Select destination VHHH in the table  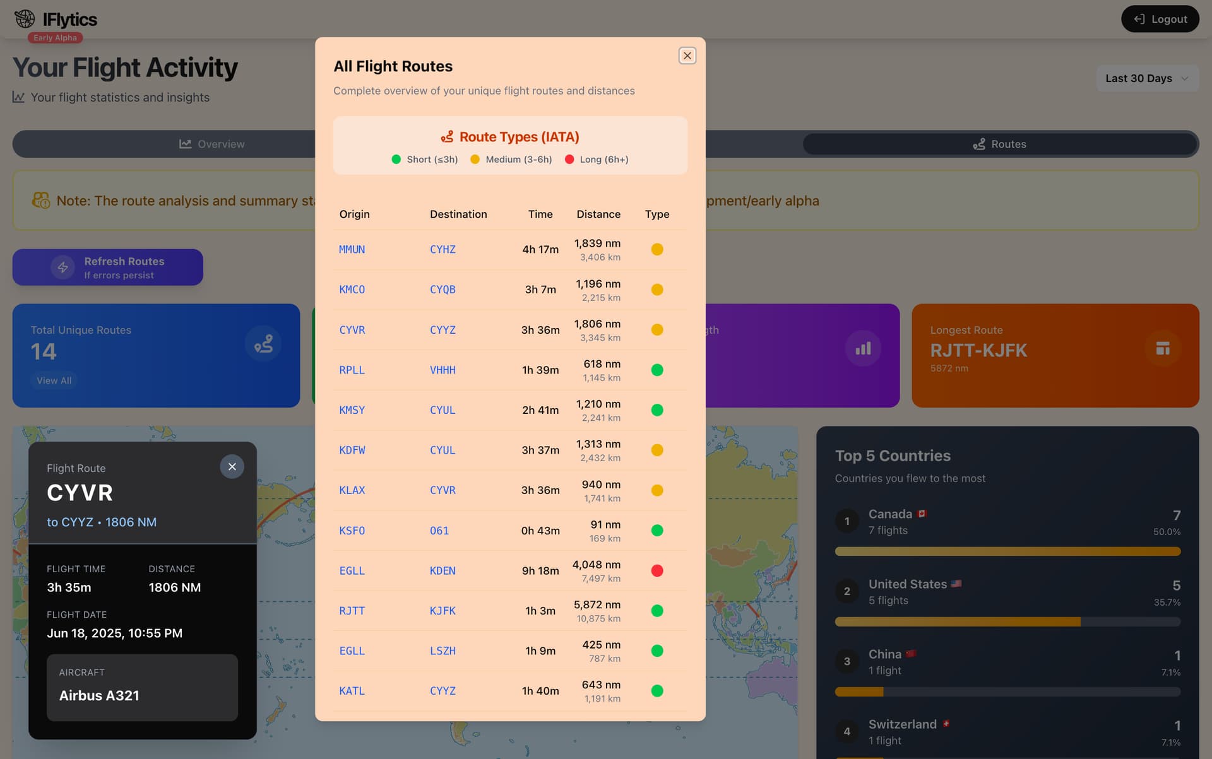443,370
